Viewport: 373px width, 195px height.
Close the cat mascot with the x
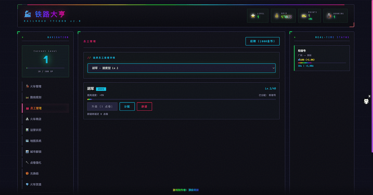(369, 96)
